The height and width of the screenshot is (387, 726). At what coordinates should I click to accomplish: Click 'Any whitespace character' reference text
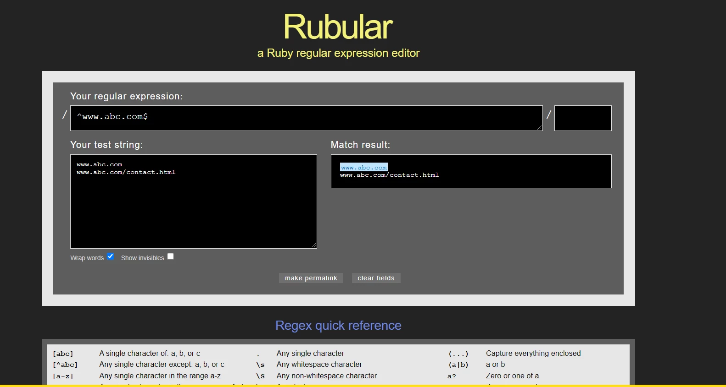(319, 365)
